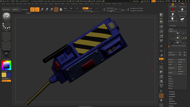Select the Scroll canvas tool
This screenshot has height=107, width=190.
[x=161, y=22]
